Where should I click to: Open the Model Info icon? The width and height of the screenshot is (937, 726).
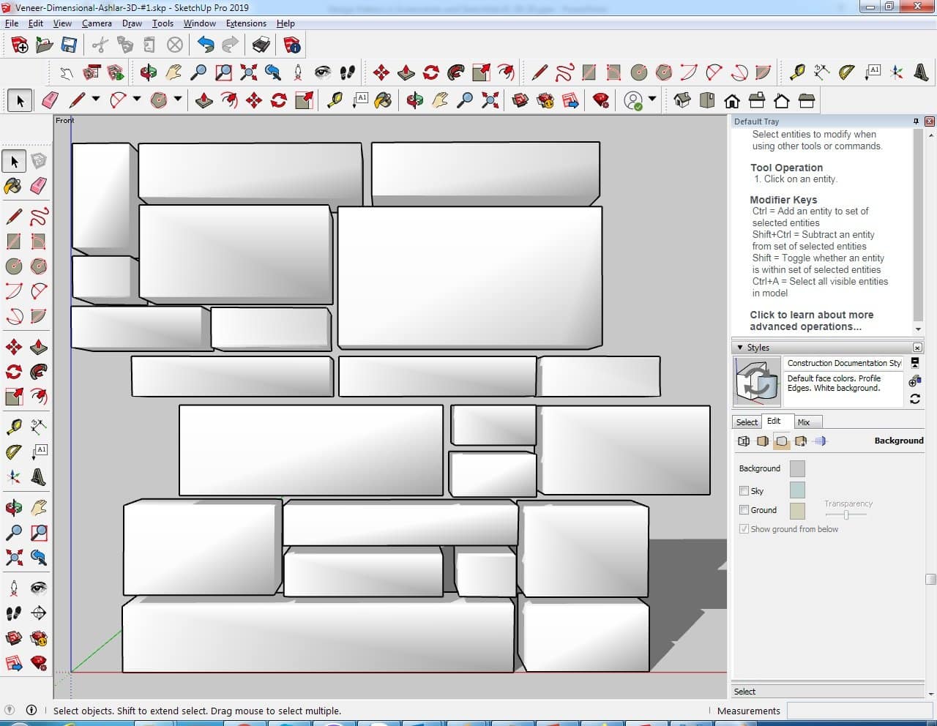292,45
